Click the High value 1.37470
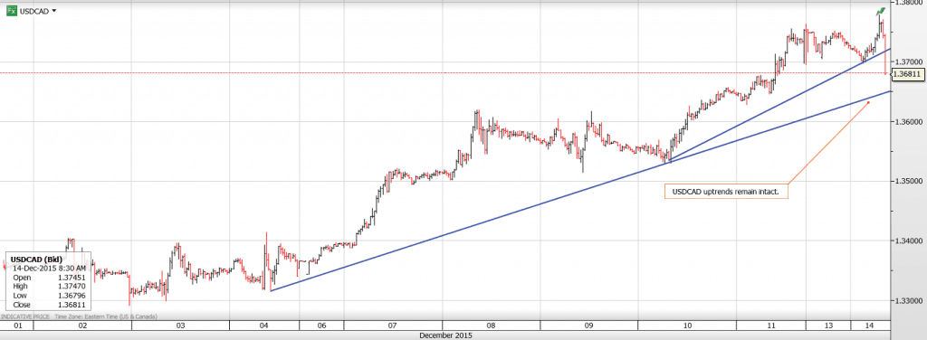The image size is (927, 340). (71, 287)
